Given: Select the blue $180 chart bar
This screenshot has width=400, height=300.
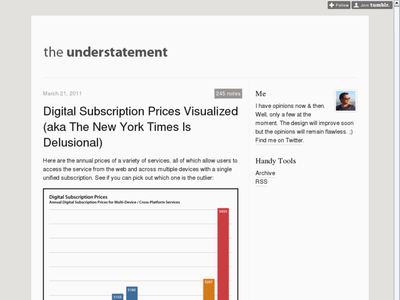Looking at the screenshot, I should (x=131, y=294).
